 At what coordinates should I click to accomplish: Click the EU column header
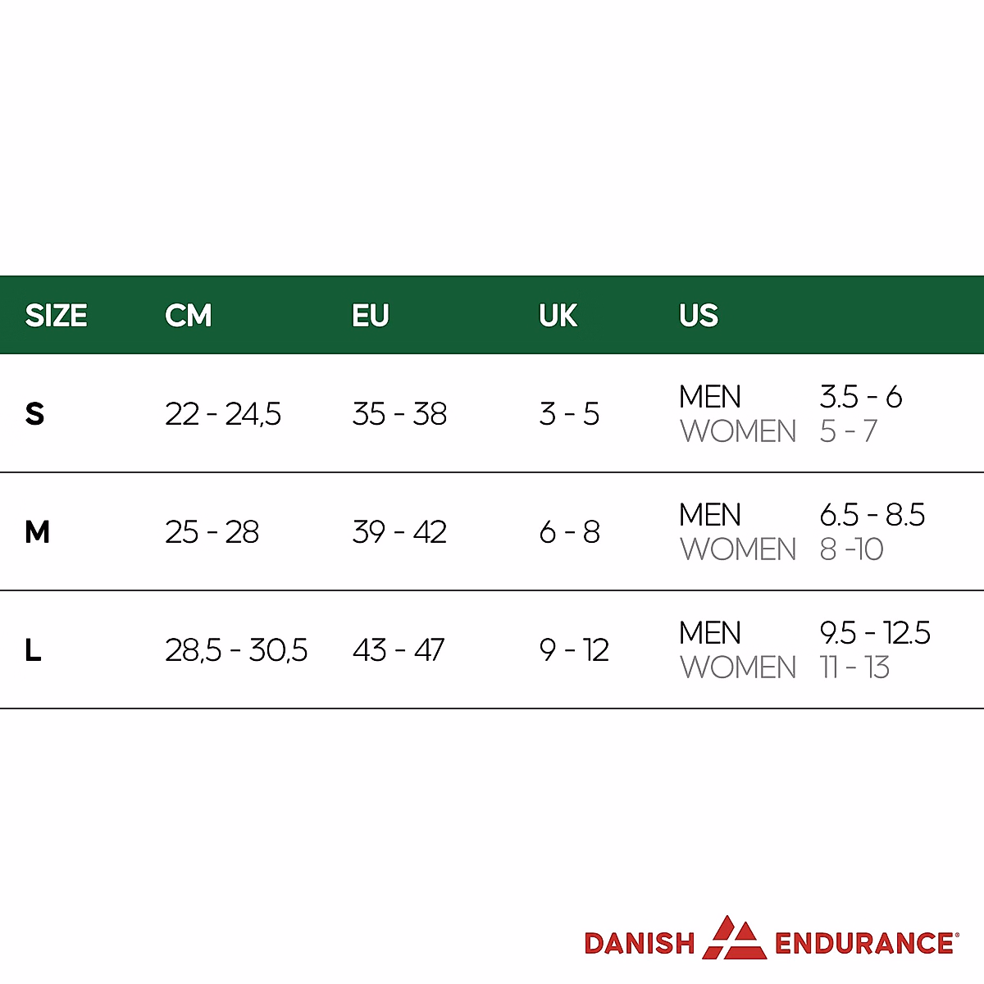tap(370, 316)
